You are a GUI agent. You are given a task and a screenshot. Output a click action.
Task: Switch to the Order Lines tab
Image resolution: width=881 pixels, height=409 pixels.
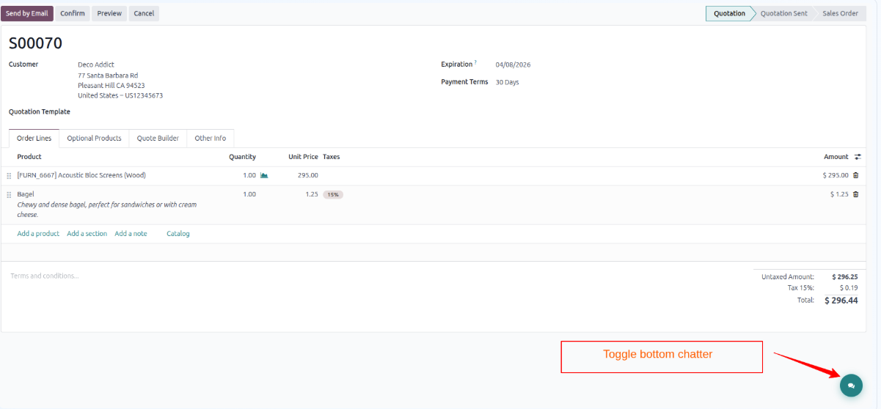[x=34, y=139]
